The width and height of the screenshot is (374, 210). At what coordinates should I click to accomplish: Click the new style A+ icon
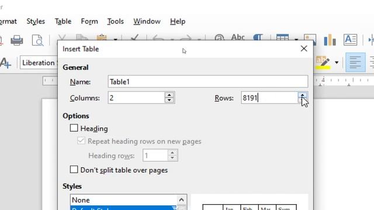pyautogui.click(x=5, y=63)
